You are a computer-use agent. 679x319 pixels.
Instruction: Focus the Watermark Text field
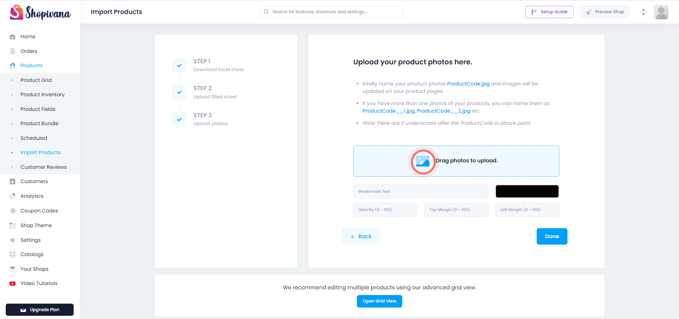(420, 191)
